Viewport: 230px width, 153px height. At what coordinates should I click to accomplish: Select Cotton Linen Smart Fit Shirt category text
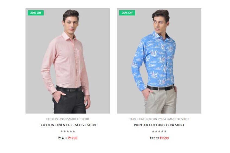[68, 119]
